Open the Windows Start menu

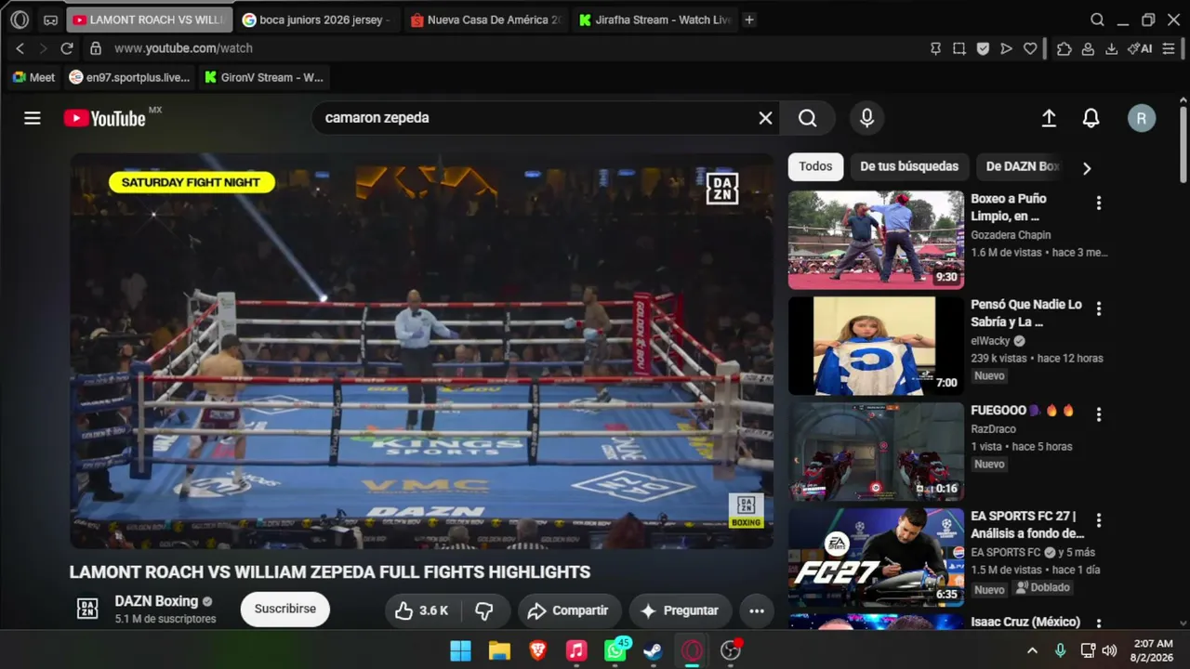[460, 650]
